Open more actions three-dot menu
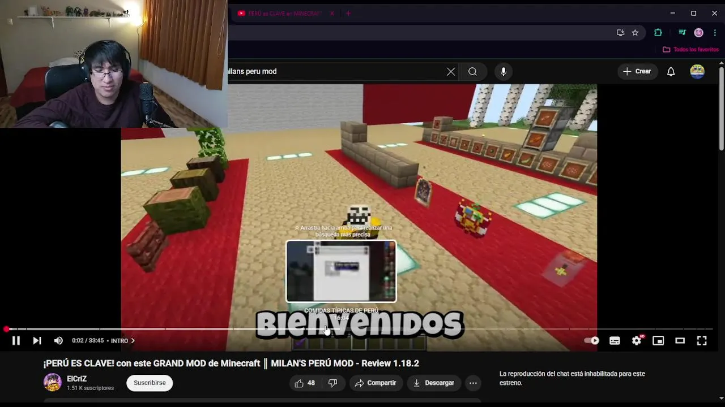The width and height of the screenshot is (725, 407). click(473, 383)
